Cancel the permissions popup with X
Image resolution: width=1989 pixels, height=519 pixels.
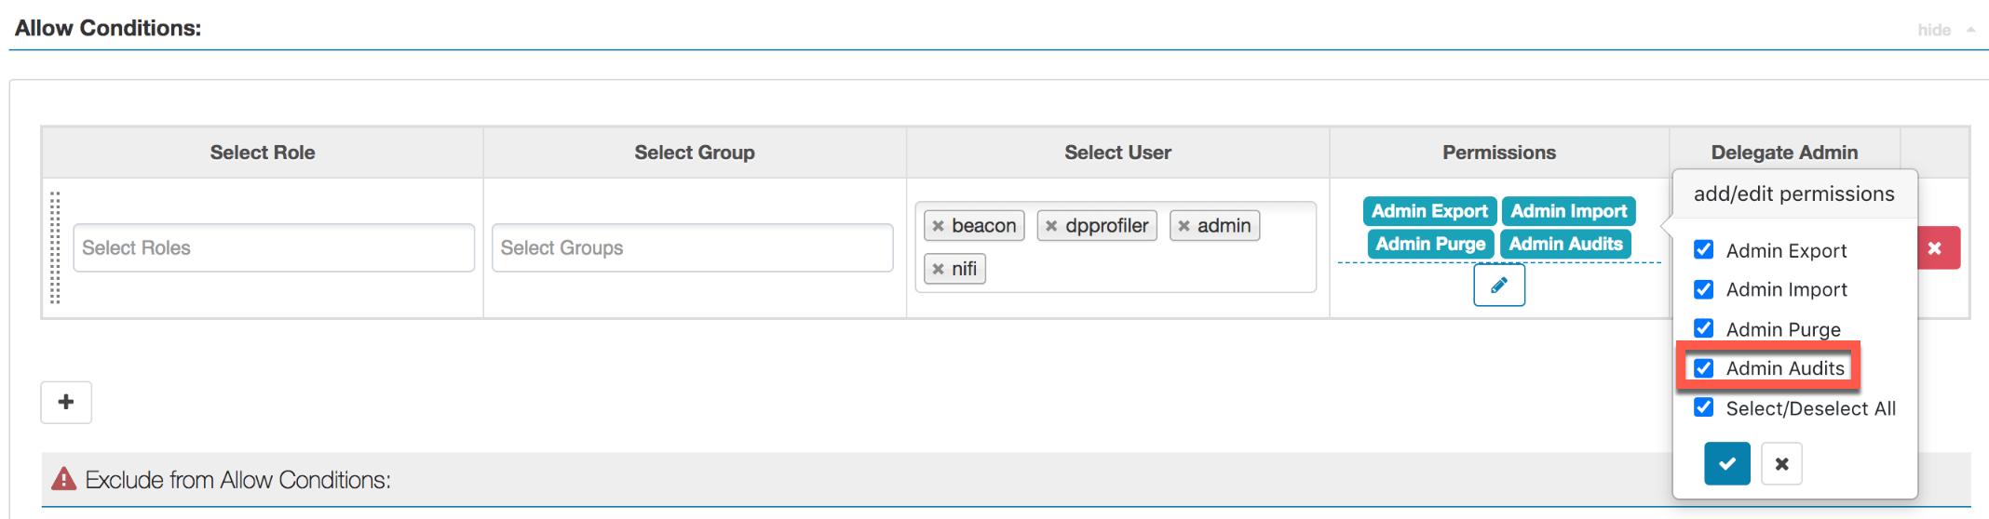tap(1781, 463)
